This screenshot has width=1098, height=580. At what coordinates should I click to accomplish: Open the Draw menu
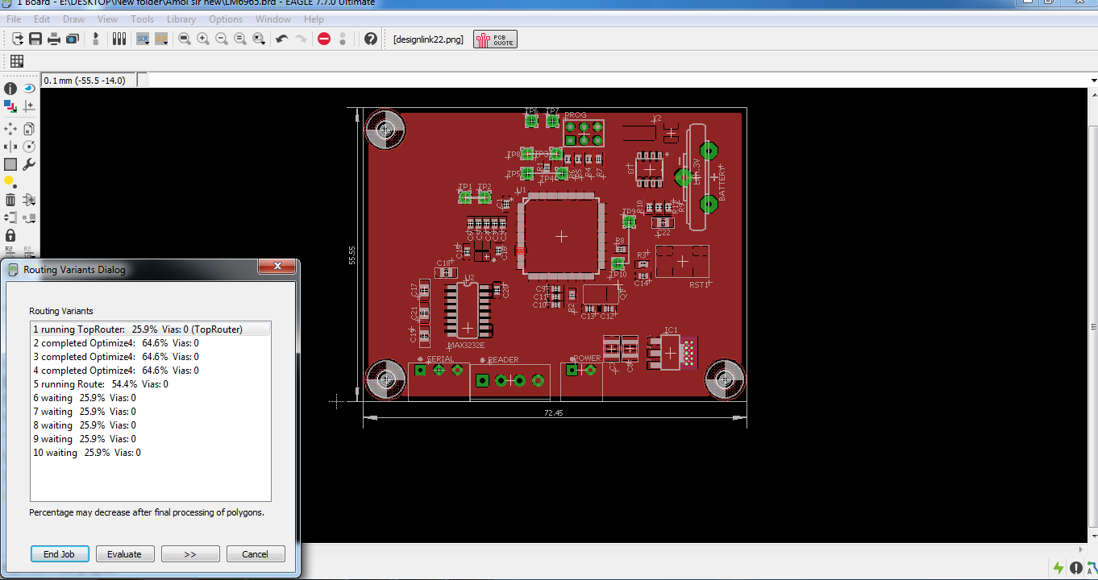click(x=73, y=19)
